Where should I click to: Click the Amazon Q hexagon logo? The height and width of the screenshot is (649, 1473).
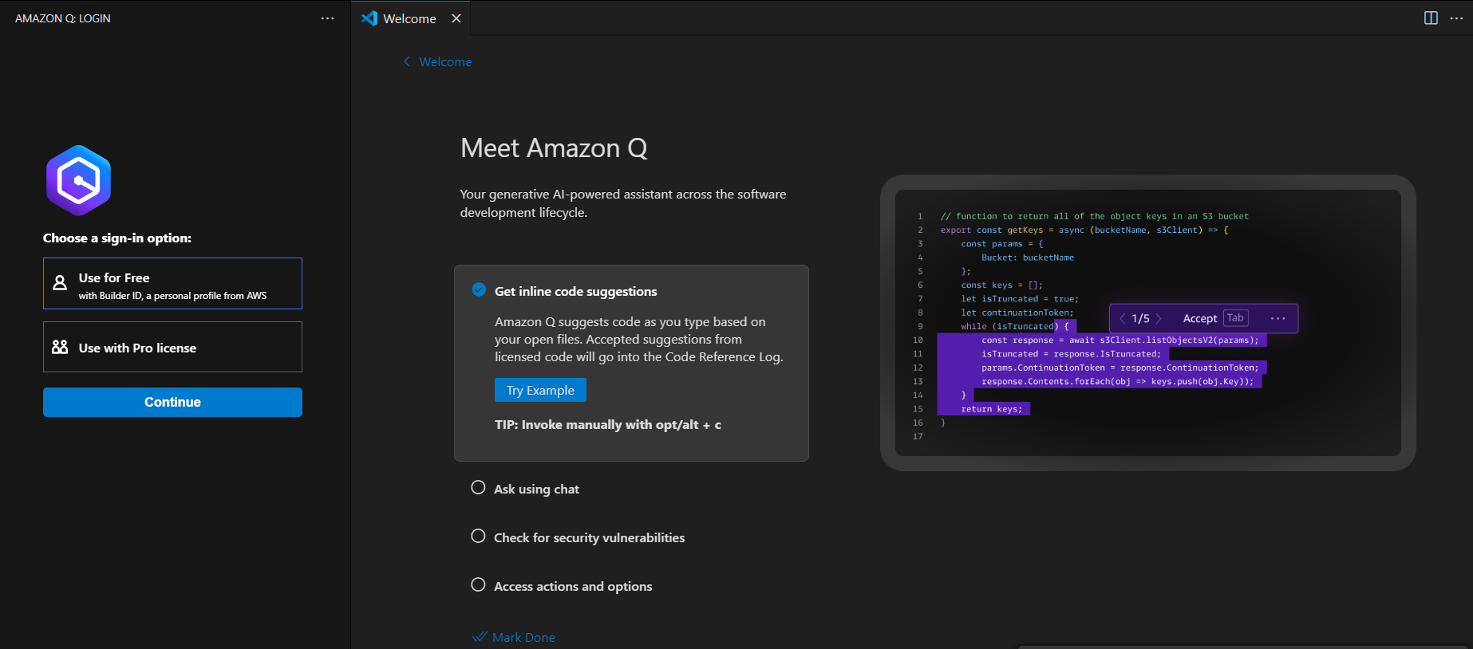(x=78, y=180)
